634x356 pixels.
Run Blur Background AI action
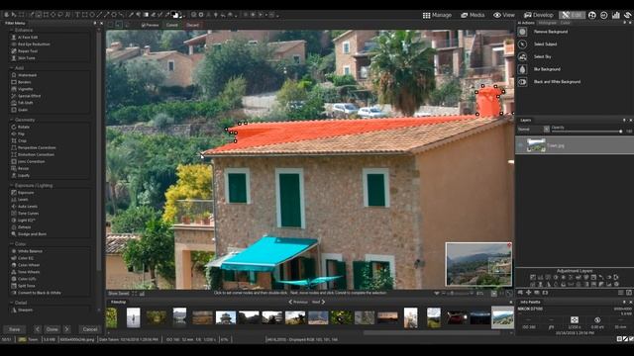[547, 69]
